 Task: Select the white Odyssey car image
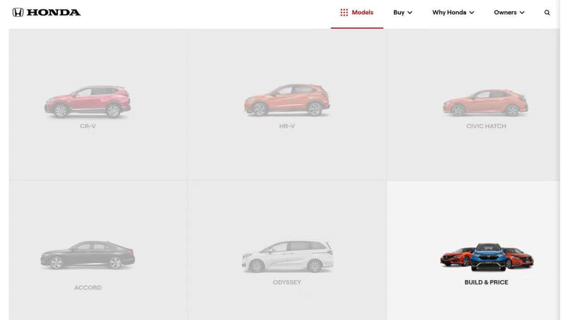point(288,256)
